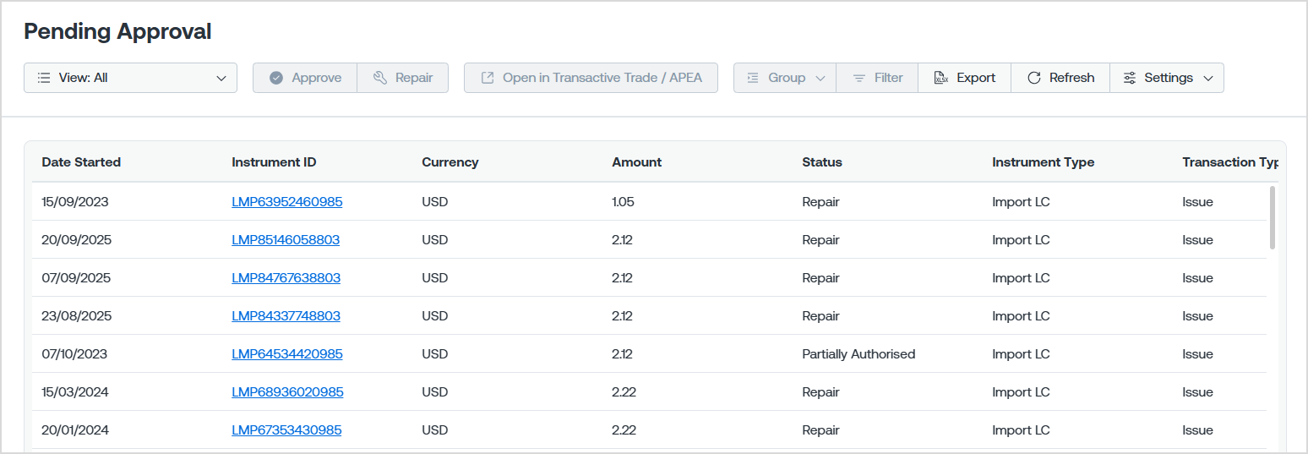Click date cell 23/08/2025

coord(76,316)
